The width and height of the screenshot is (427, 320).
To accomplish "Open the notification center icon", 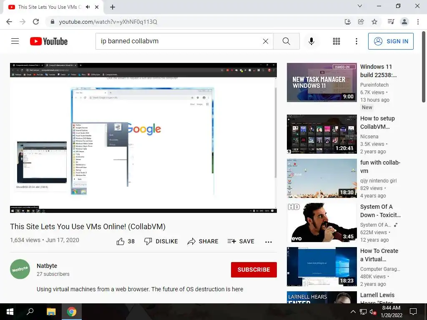I will 413,312.
